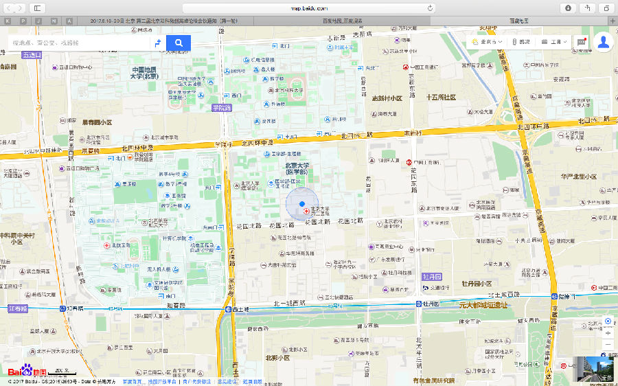Click the locate-me target button

608,321
